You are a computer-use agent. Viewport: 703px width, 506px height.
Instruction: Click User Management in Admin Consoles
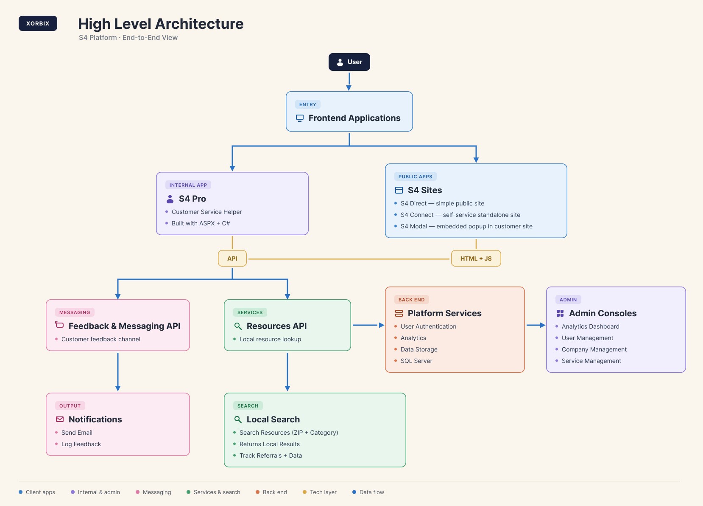[x=587, y=338]
